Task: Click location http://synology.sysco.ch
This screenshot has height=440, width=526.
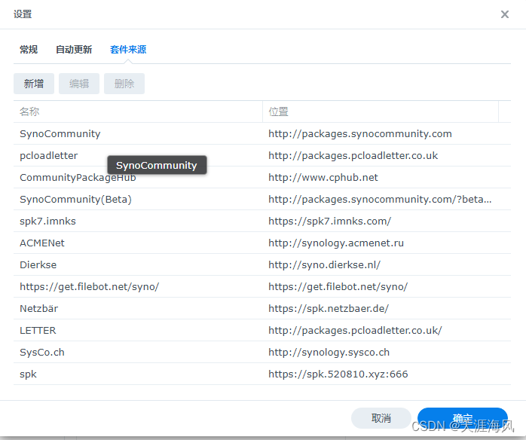Action: pos(329,352)
